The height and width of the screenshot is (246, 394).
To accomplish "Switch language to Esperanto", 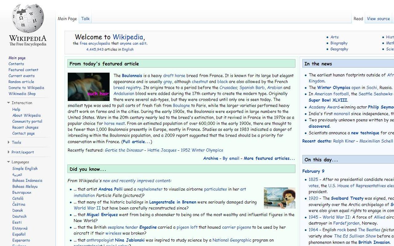I will pos(21,240).
